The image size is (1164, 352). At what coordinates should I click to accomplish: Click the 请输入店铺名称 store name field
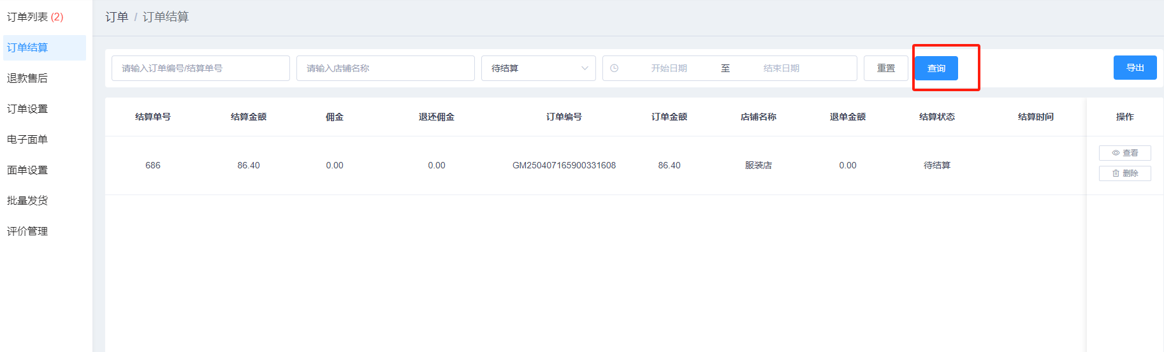(x=385, y=68)
